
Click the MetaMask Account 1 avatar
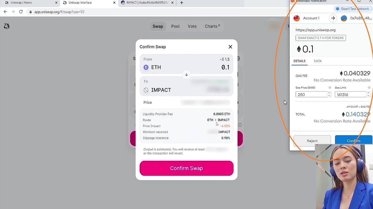[297, 18]
